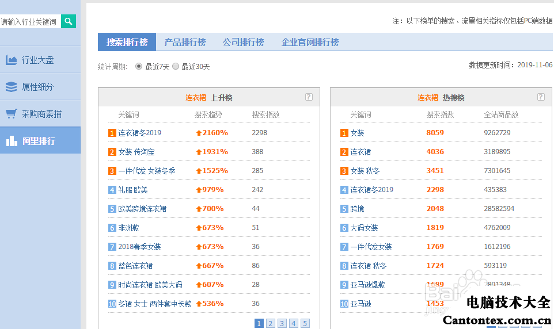This screenshot has height=329, width=554.
Task: Click rank 1 badge in 上升榜 list
Action: (x=112, y=133)
